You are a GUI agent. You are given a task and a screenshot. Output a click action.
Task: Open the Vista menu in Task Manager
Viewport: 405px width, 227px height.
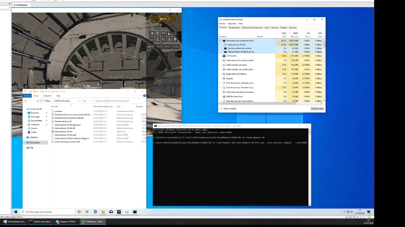pos(240,24)
